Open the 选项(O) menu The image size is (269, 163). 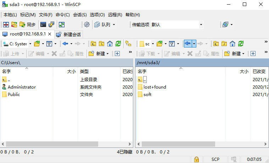[x=97, y=15]
